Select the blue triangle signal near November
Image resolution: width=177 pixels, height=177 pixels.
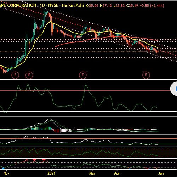(x=3, y=168)
